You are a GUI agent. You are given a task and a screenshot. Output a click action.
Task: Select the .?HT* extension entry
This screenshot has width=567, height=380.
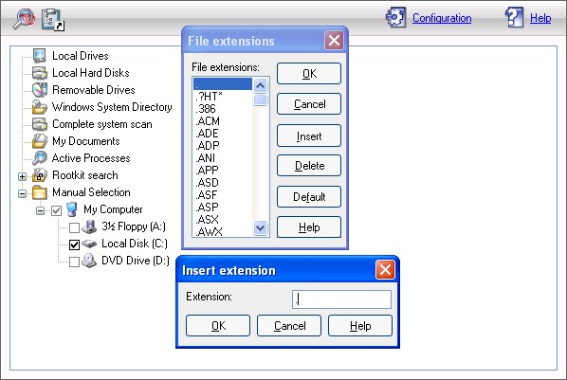click(x=223, y=96)
